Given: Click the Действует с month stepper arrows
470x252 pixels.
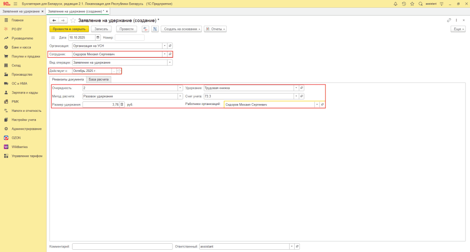Looking at the screenshot, I should click(x=119, y=71).
